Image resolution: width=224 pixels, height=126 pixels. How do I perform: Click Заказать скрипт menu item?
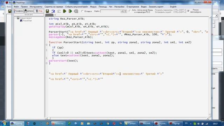pos(156,7)
